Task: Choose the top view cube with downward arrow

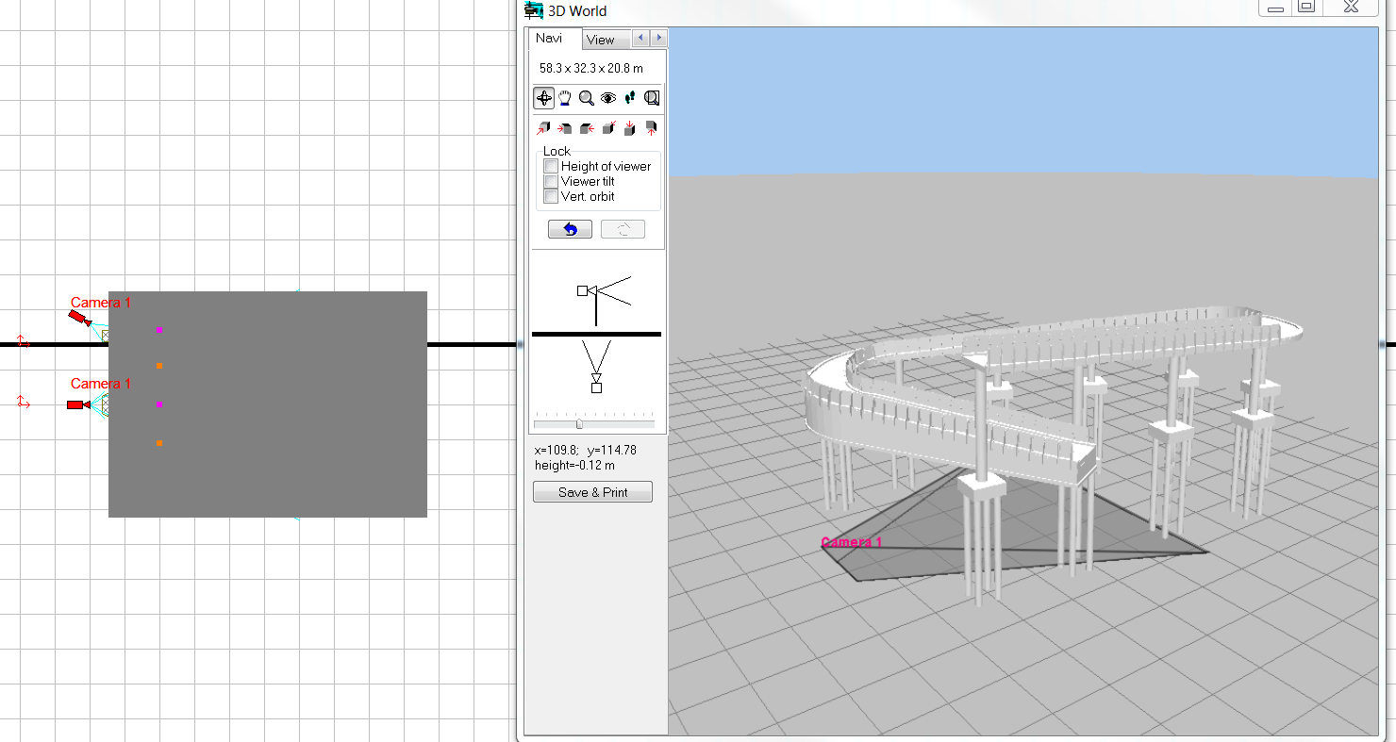Action: coord(630,128)
